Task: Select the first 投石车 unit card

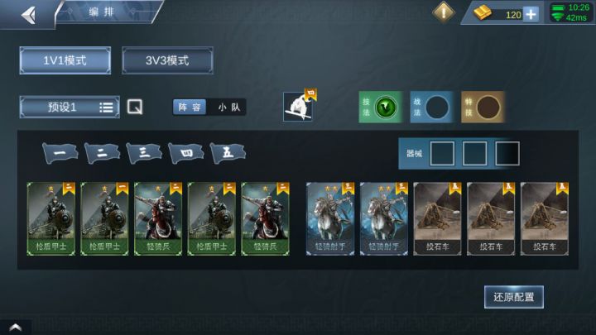Action: (x=437, y=218)
